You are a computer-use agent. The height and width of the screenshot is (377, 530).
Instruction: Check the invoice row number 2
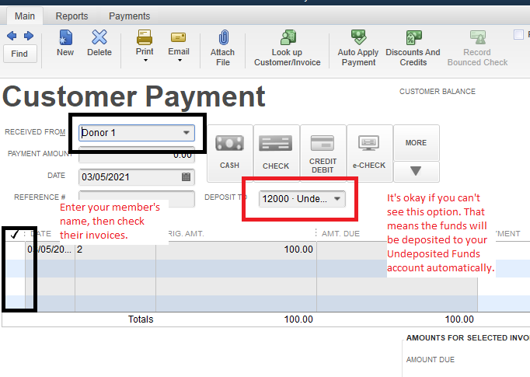point(14,250)
